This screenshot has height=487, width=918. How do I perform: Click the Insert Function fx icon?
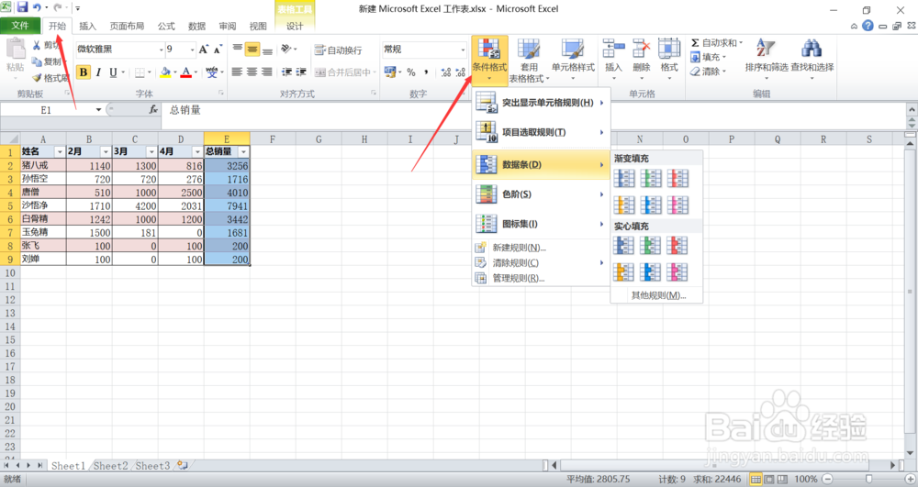point(152,109)
